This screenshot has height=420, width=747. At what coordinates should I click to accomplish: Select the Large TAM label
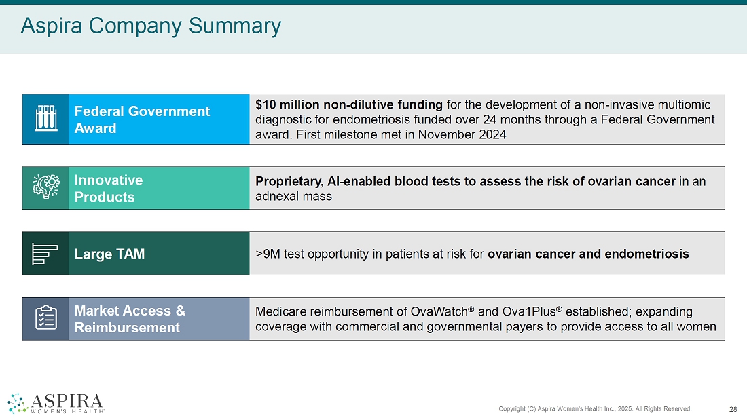tap(109, 254)
